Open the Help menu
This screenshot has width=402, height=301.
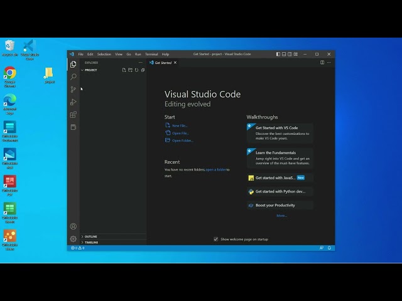tap(165, 54)
